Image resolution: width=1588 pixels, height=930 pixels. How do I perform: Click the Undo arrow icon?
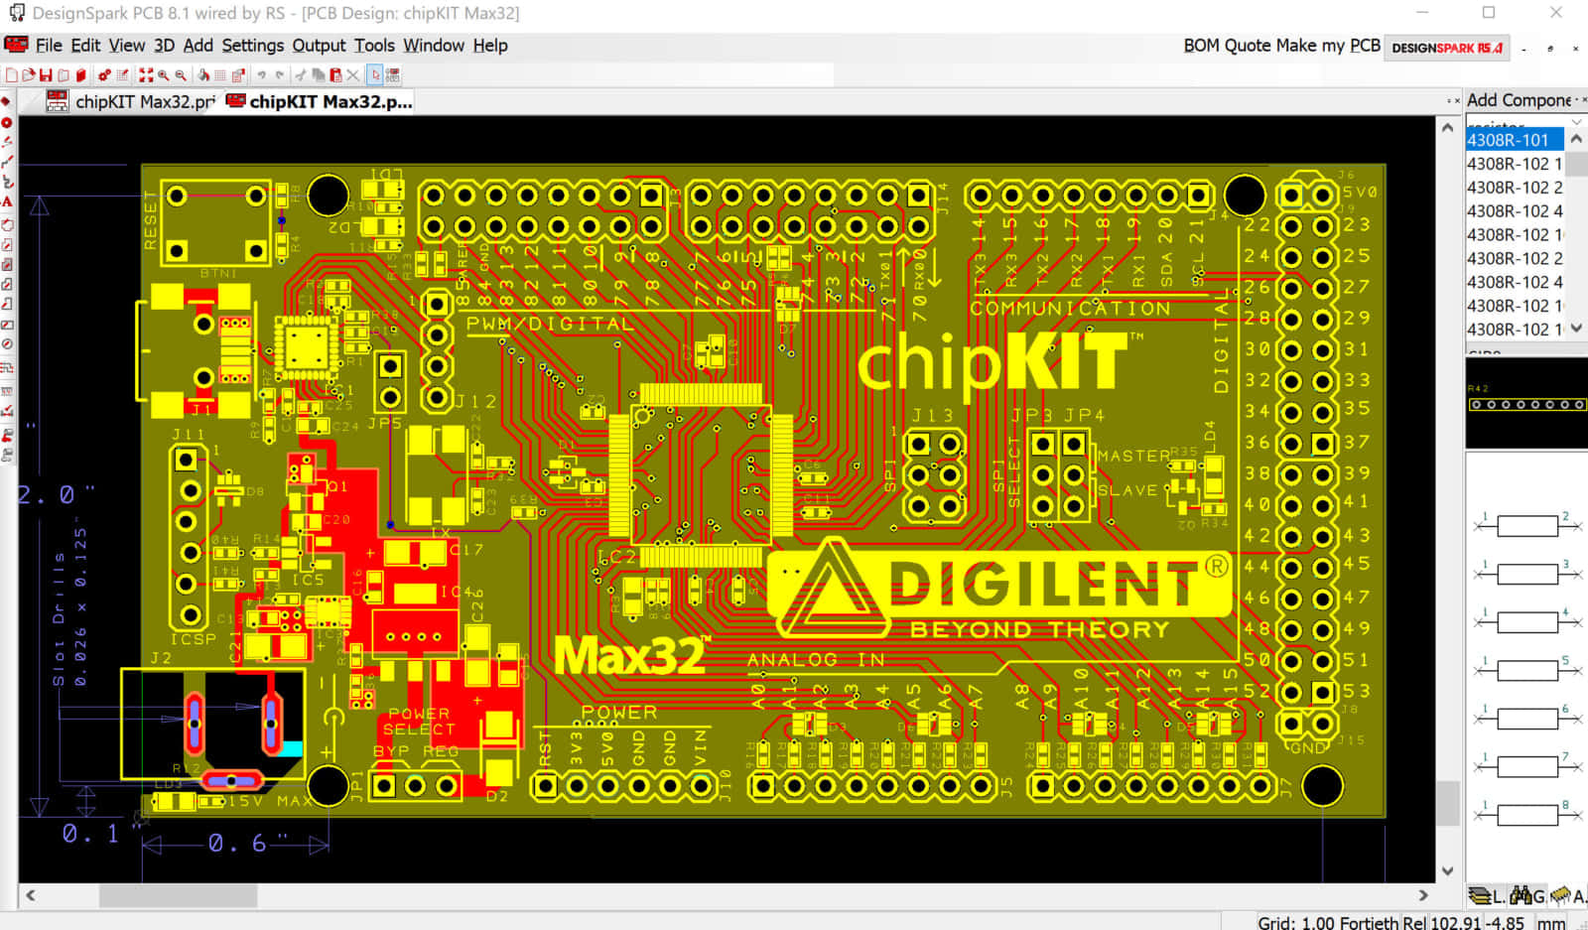pos(262,75)
